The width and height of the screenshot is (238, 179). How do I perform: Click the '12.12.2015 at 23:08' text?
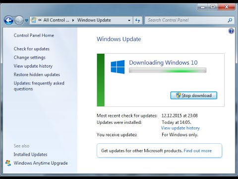(x=179, y=115)
